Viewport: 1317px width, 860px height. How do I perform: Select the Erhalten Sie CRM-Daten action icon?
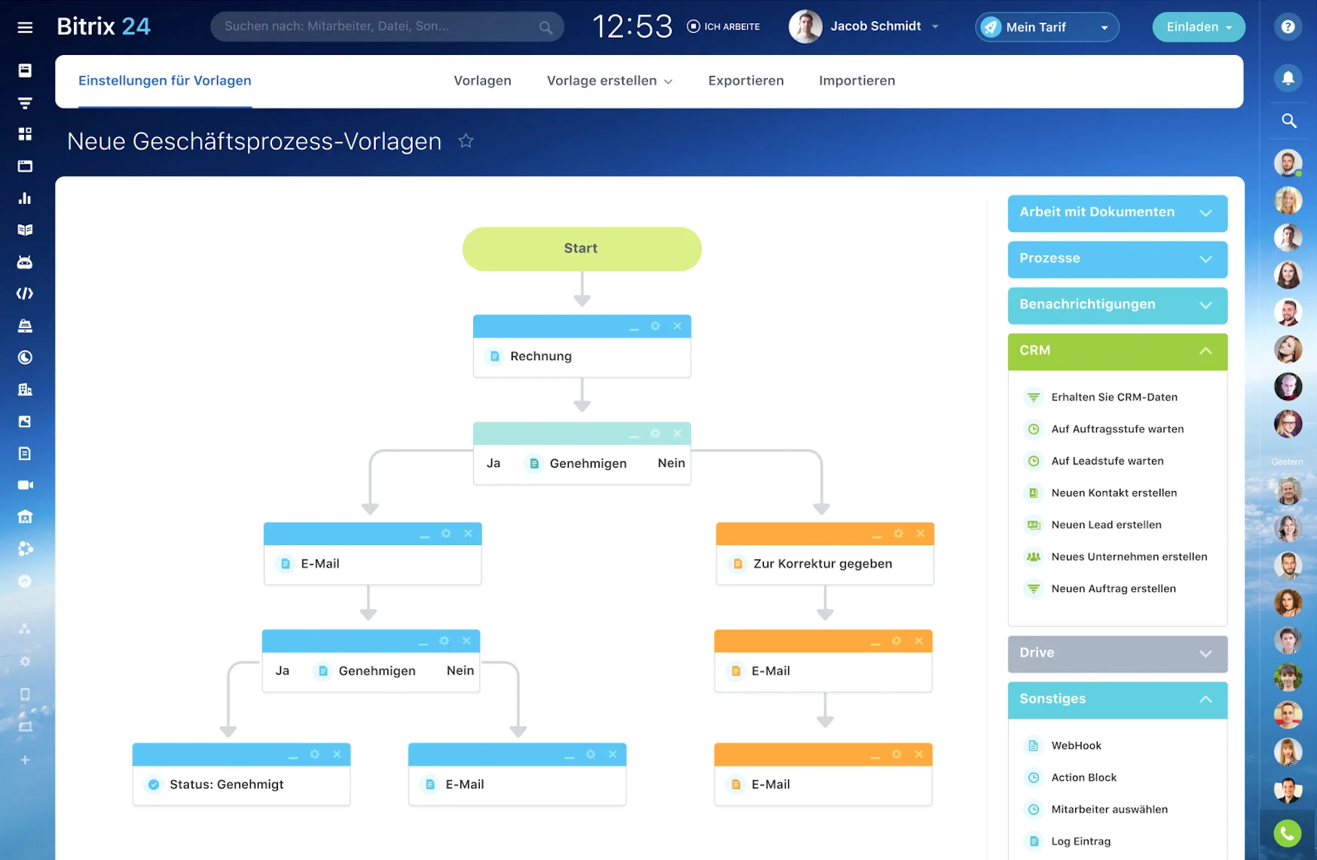tap(1033, 397)
